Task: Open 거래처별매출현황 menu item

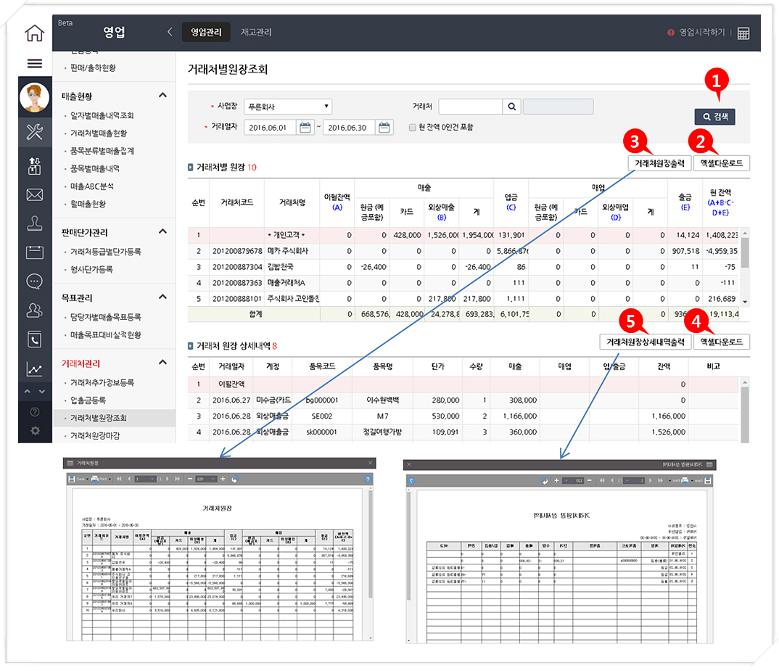Action: point(99,133)
